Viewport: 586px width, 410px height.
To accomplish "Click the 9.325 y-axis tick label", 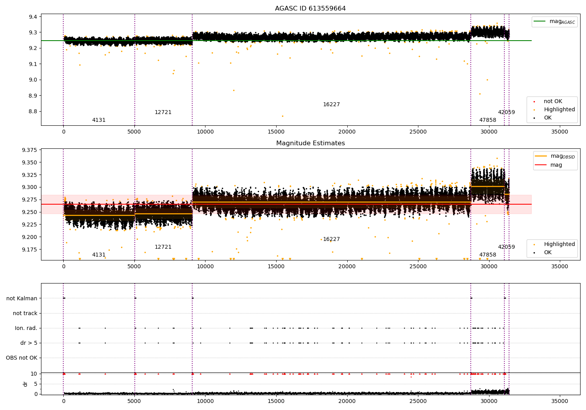I will tap(29, 175).
